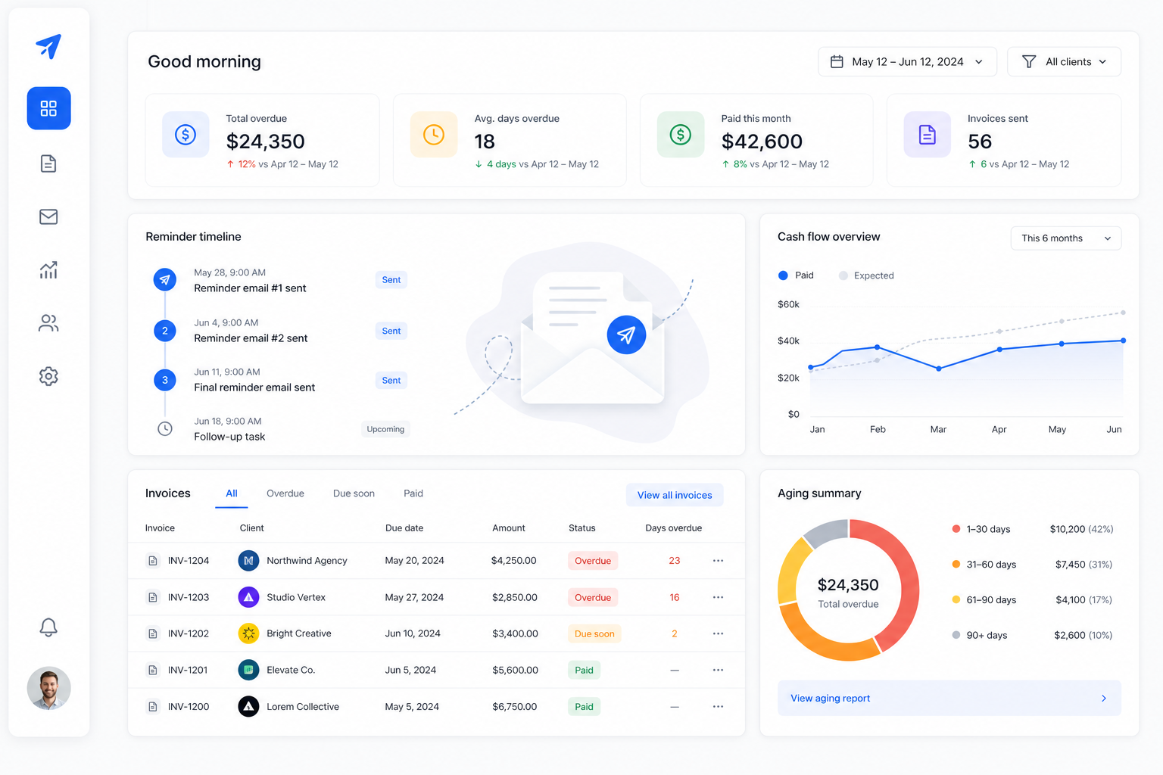Click the Amount column header
This screenshot has height=775, width=1163.
coord(509,528)
